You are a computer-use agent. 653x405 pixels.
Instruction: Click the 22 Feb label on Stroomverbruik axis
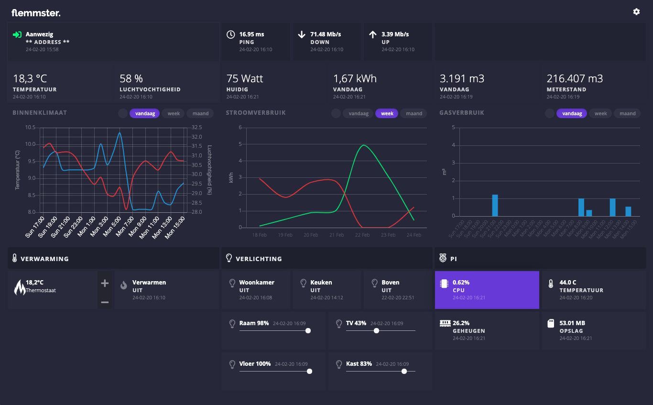[x=362, y=235]
